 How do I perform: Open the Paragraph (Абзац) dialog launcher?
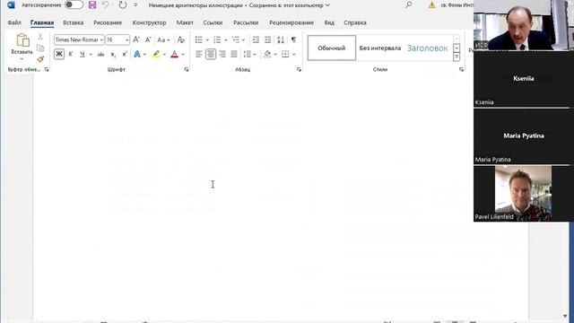[299, 69]
